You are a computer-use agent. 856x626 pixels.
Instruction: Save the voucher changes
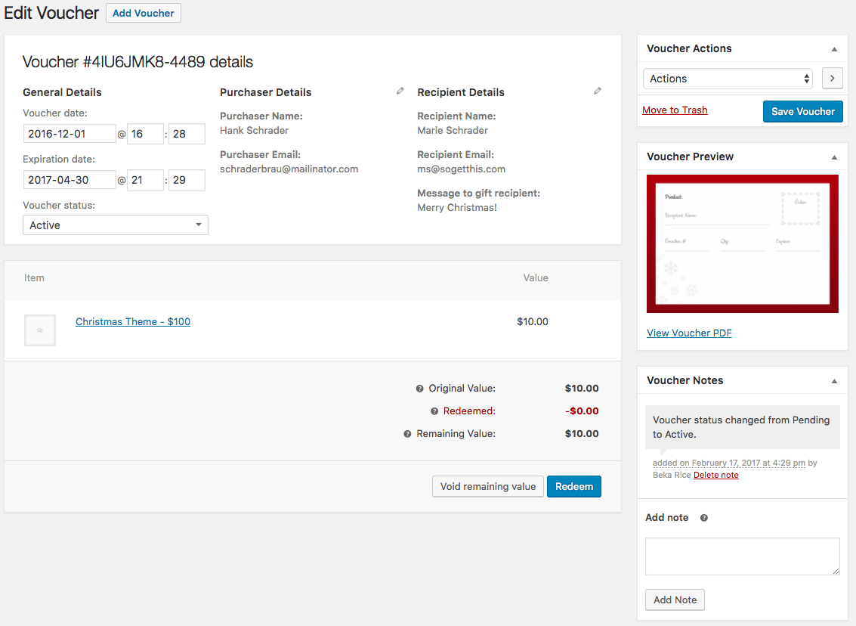802,111
